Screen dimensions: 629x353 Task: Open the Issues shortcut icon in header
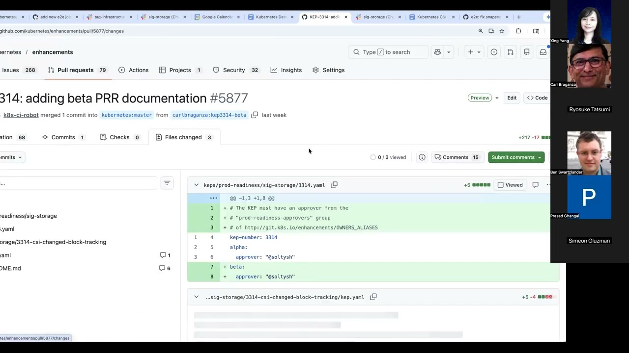click(494, 52)
